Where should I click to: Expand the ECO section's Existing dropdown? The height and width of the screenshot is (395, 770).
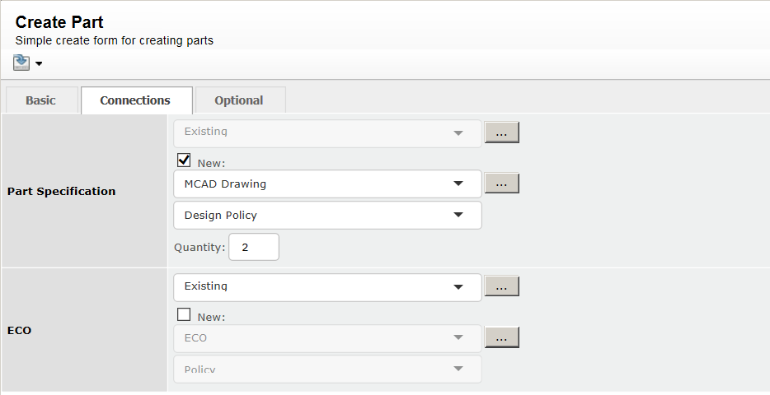[327, 287]
